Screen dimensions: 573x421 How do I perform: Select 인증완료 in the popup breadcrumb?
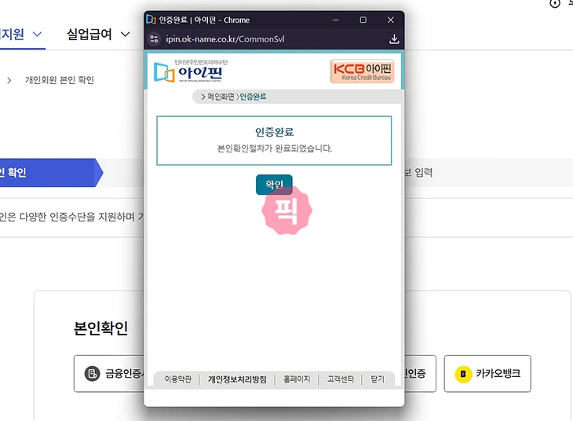pyautogui.click(x=253, y=97)
